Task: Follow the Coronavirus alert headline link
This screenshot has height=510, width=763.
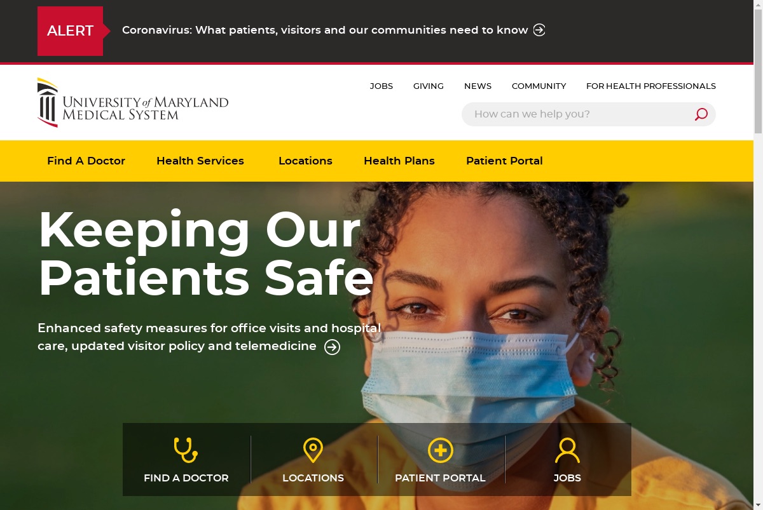Action: point(325,30)
